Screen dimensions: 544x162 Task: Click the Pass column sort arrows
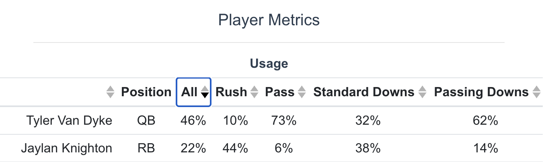302,92
